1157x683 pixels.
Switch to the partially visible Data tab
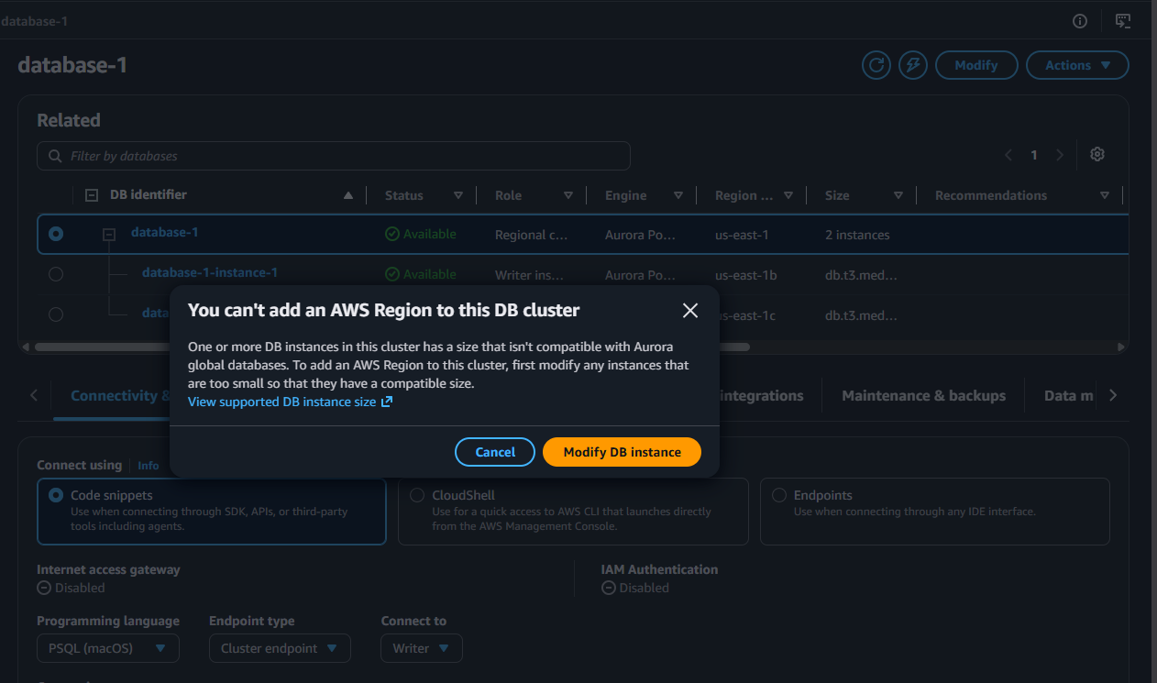coord(1068,396)
